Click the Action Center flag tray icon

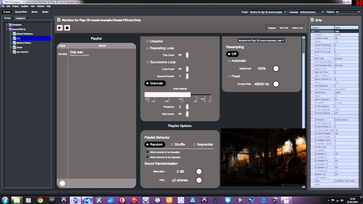point(333,200)
